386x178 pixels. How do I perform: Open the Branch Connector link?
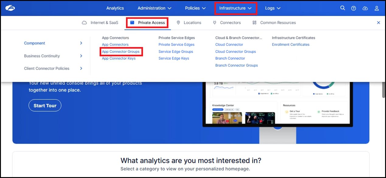click(230, 58)
